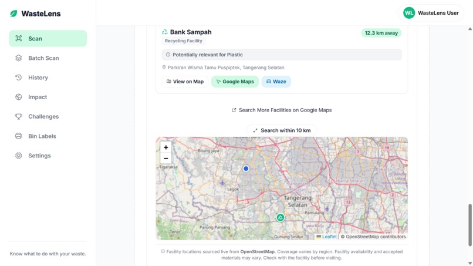Image resolution: width=473 pixels, height=266 pixels.
Task: Click the Bank Sampah facility title
Action: [x=191, y=32]
